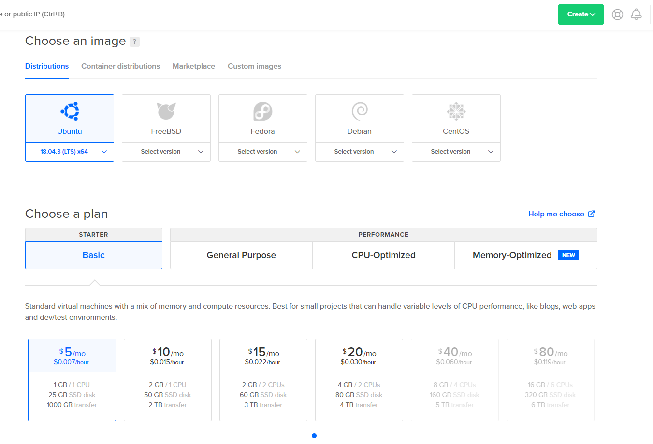Choose the $15/mo plan card
The height and width of the screenshot is (444, 653).
pyautogui.click(x=263, y=380)
